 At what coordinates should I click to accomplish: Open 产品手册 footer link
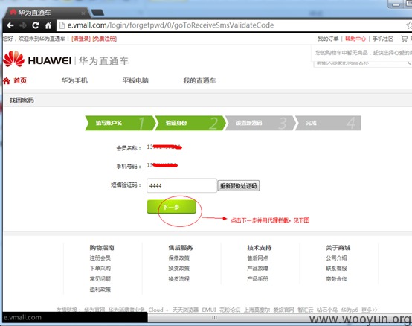coord(258,279)
